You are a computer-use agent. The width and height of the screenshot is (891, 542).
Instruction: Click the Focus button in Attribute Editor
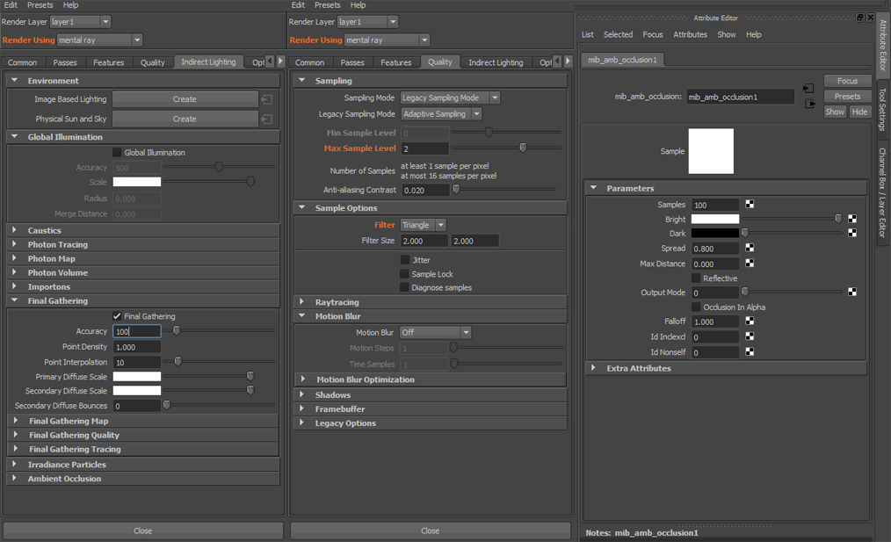847,81
